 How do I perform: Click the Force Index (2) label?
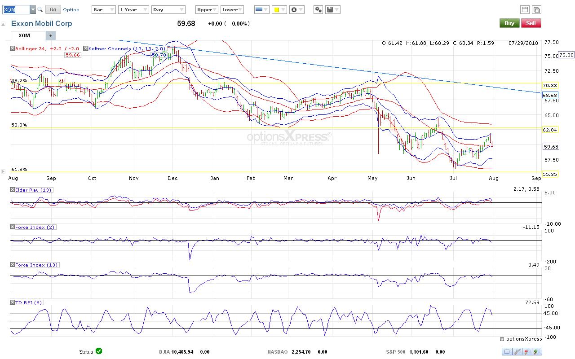pos(35,227)
